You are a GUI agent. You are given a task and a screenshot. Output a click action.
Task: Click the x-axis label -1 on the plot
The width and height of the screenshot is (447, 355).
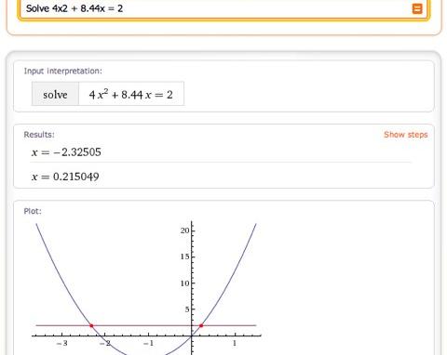(148, 343)
